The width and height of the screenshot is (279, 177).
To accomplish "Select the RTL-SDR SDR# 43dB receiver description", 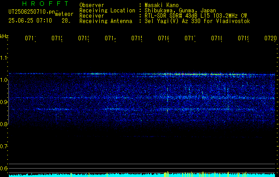I will coord(196,16).
